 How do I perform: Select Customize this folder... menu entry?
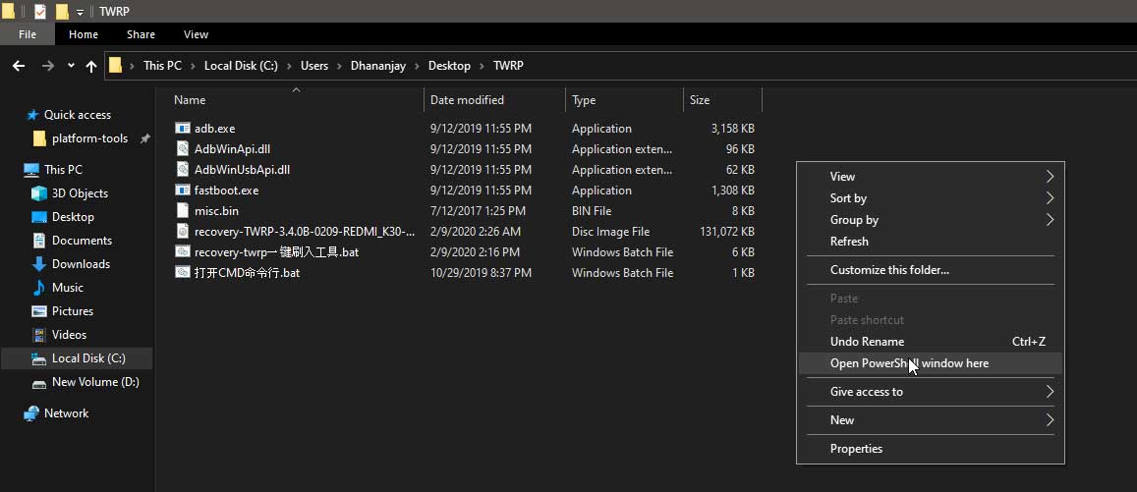click(x=930, y=270)
